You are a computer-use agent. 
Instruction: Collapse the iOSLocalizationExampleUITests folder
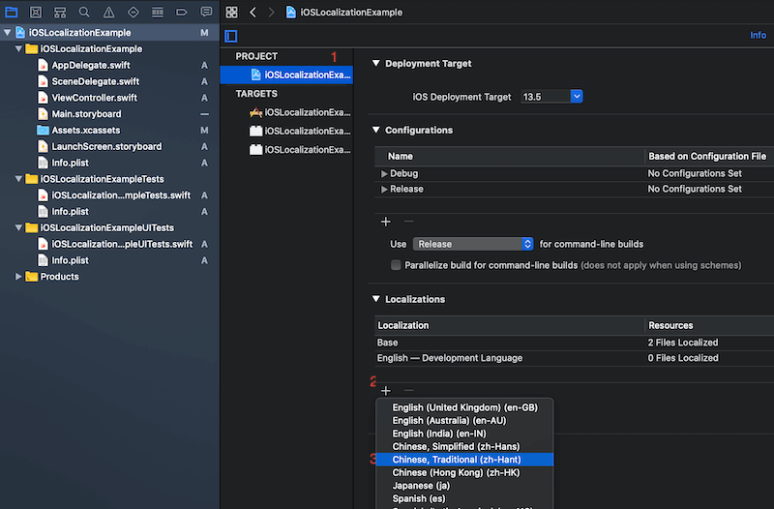tap(18, 227)
